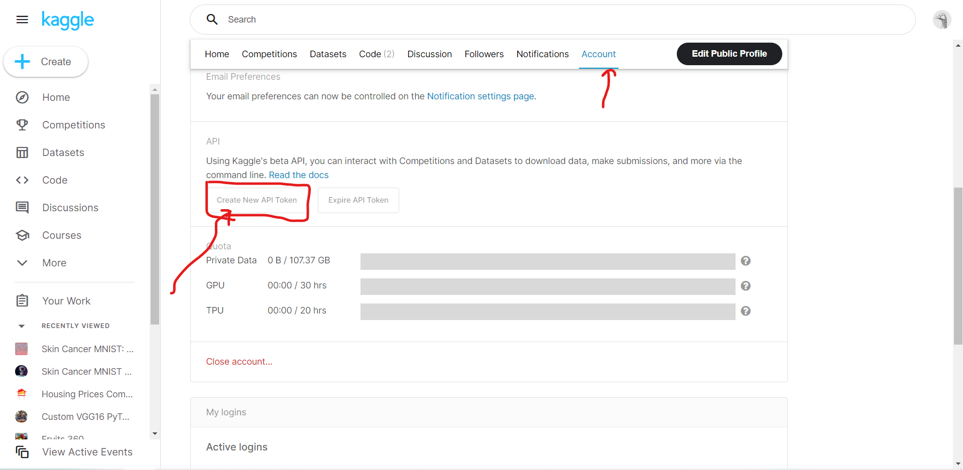963x470 pixels.
Task: Click the search magnifier icon
Action: coord(212,20)
